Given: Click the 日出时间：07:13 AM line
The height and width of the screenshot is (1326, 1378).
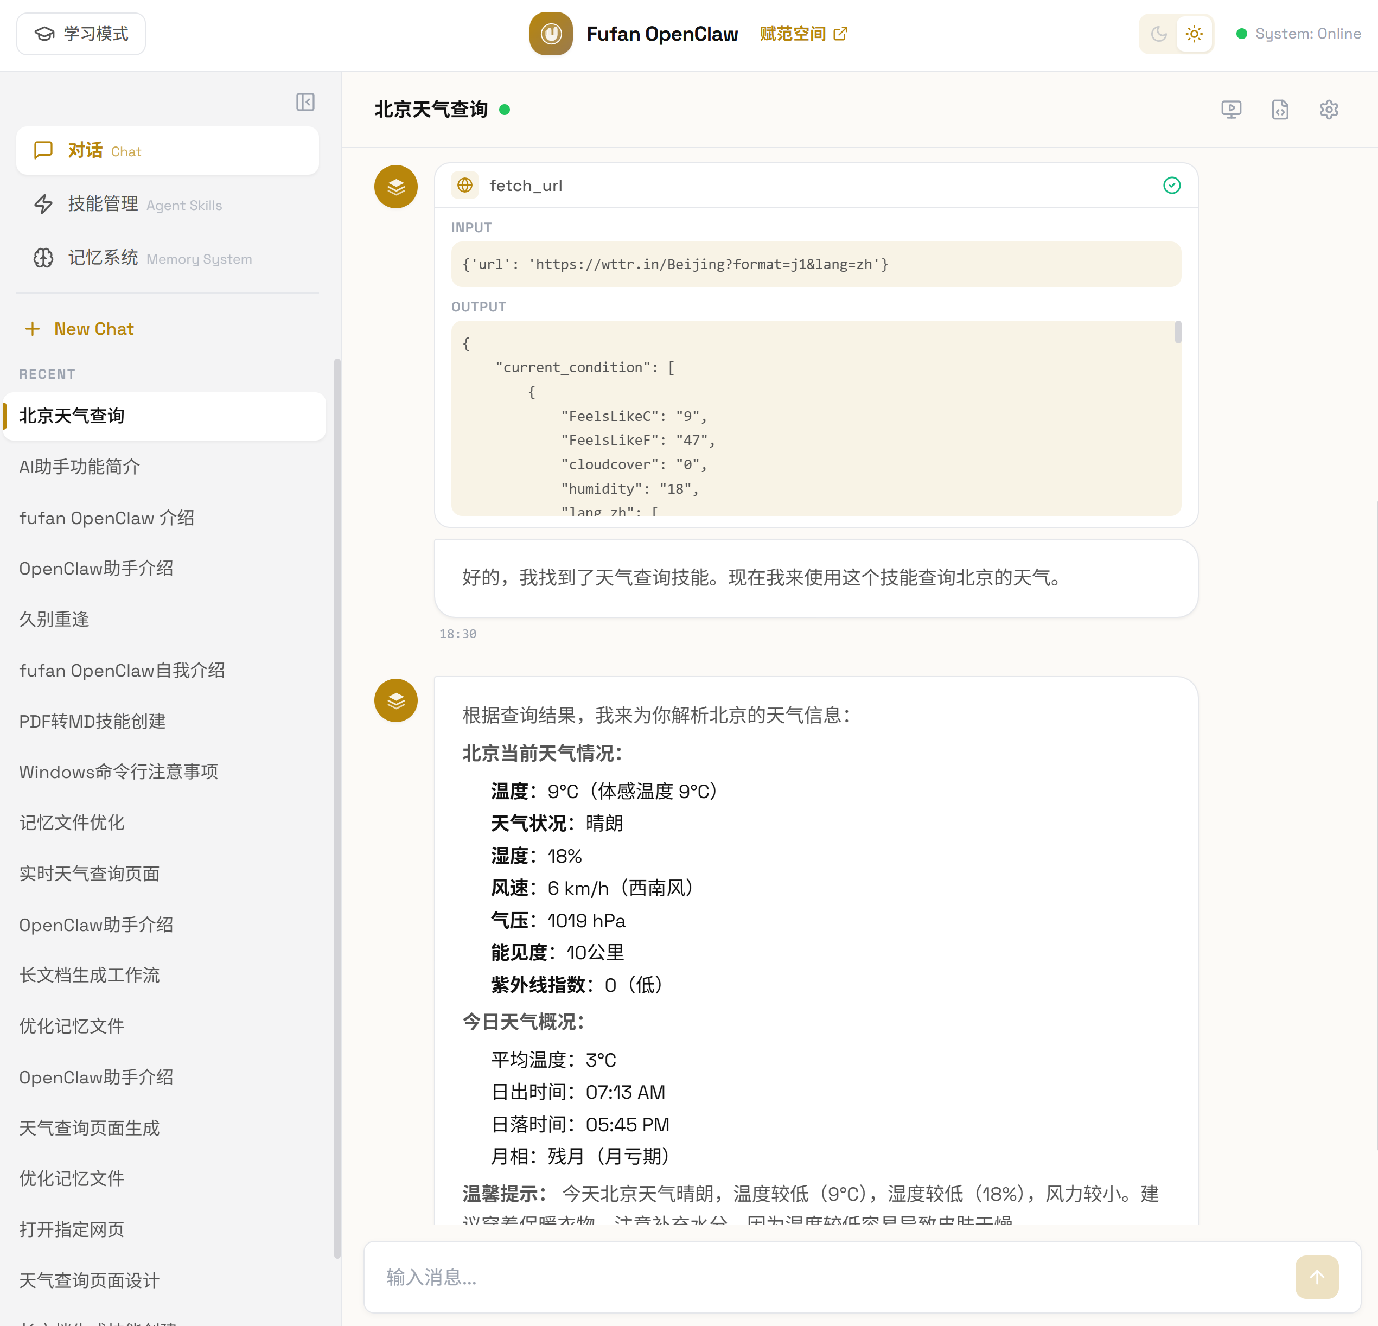Looking at the screenshot, I should point(578,1092).
